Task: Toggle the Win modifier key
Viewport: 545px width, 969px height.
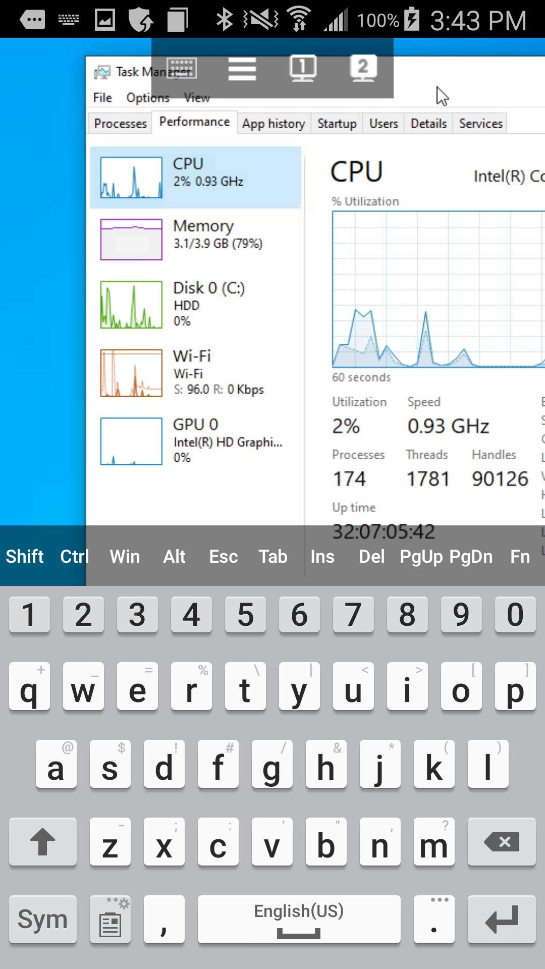Action: 125,557
